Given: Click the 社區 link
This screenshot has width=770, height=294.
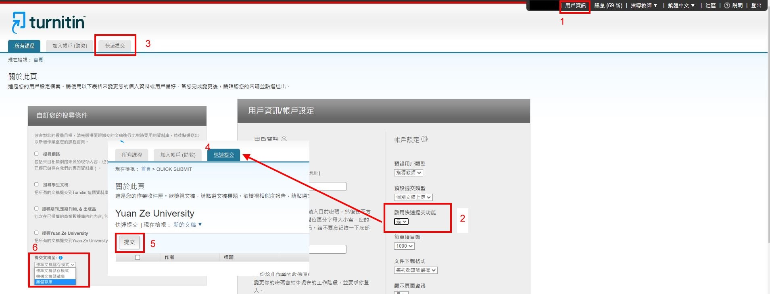Looking at the screenshot, I should [x=710, y=5].
